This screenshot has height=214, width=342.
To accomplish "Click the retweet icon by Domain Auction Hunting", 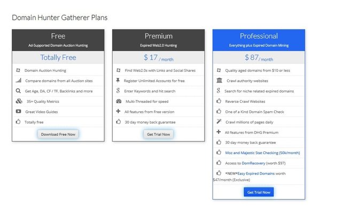I will pyautogui.click(x=19, y=71).
